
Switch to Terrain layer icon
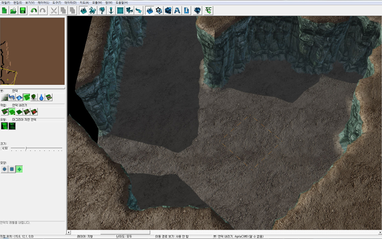[83, 11]
